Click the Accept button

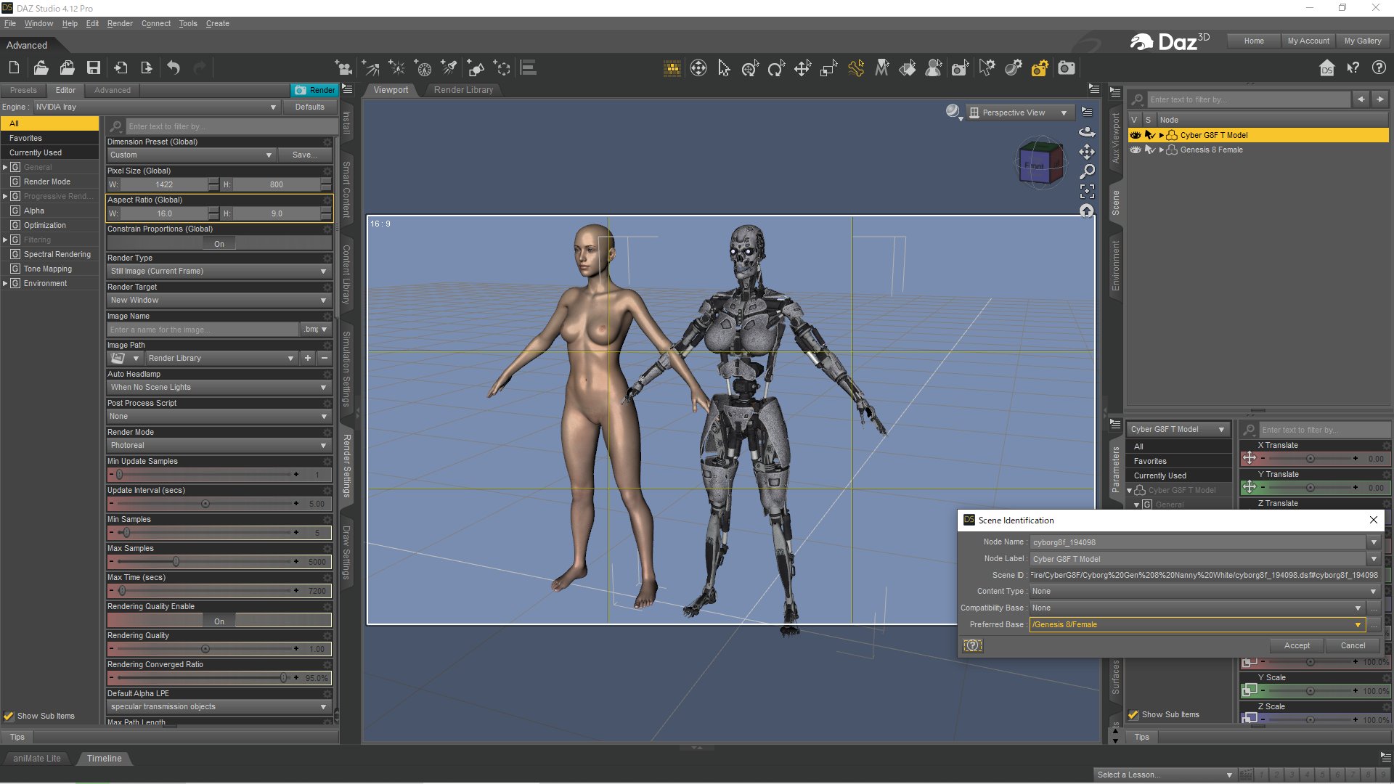[1297, 645]
